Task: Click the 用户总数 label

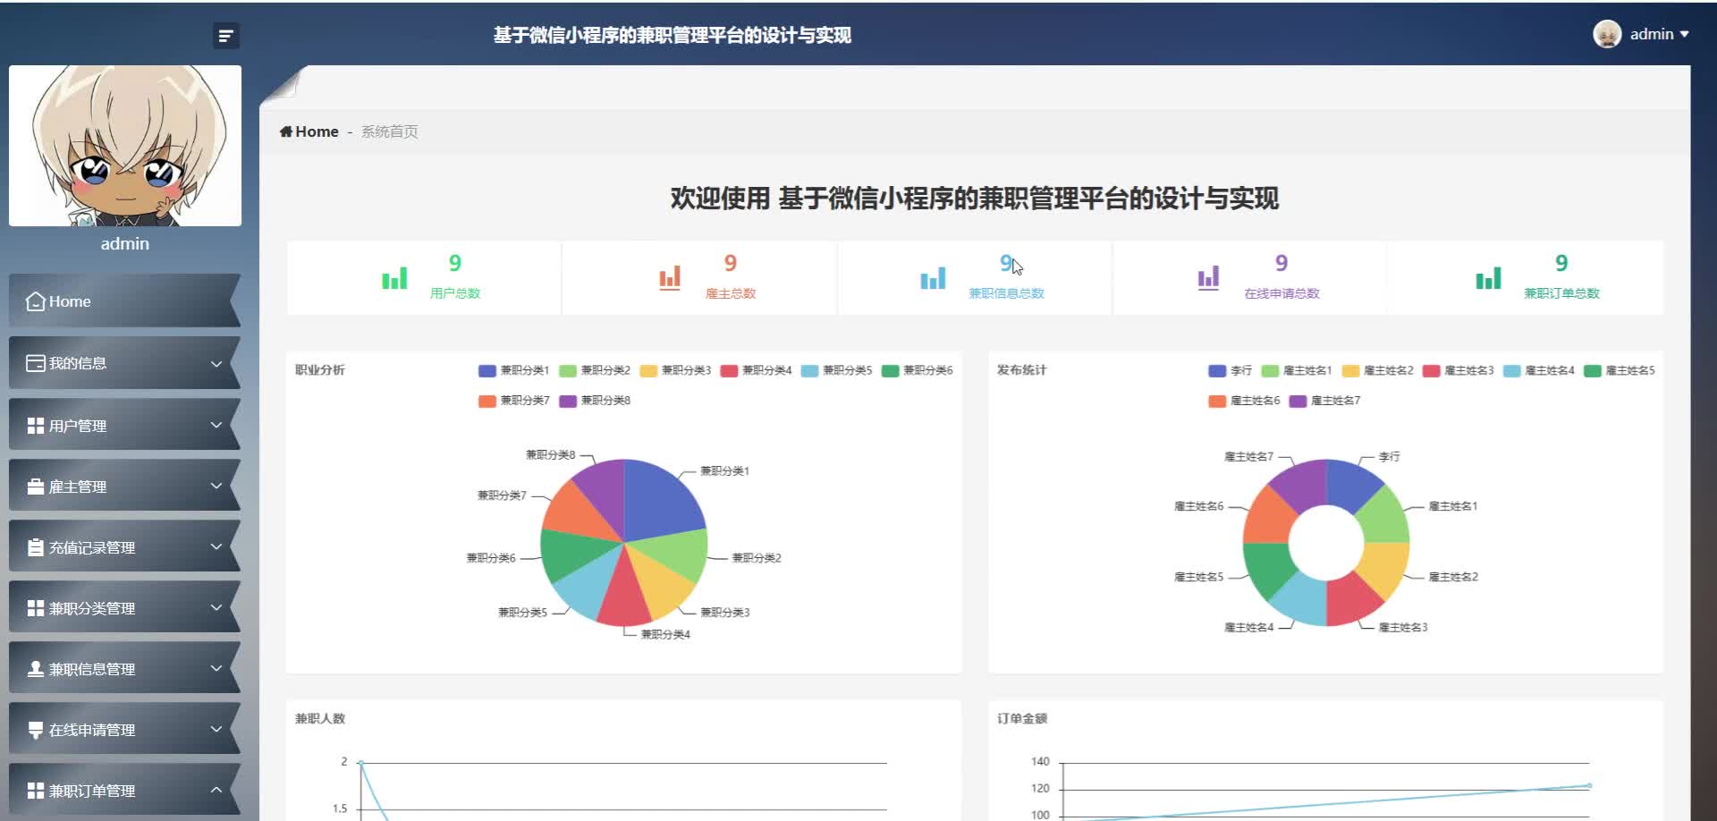Action: [x=455, y=293]
